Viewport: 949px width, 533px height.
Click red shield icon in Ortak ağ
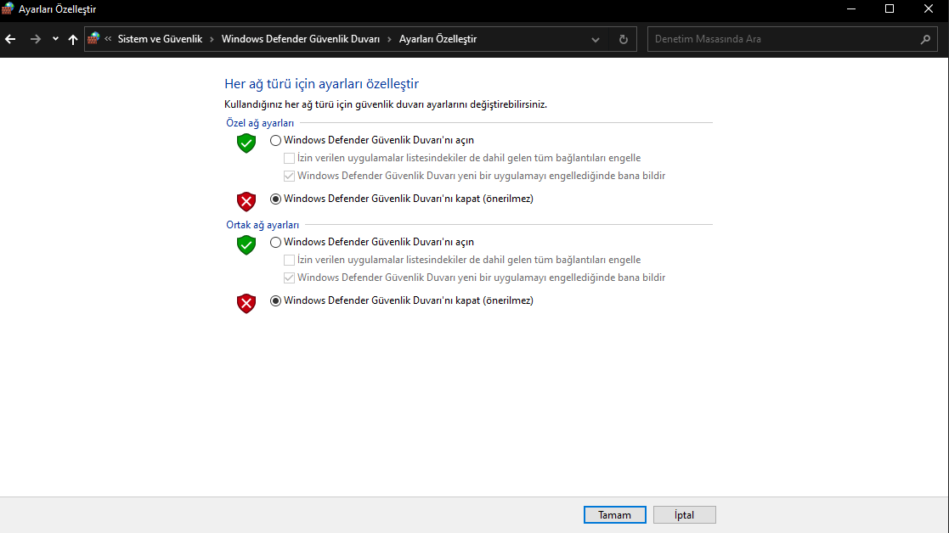coord(246,303)
